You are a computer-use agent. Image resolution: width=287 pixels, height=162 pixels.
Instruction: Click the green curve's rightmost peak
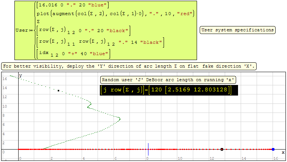(120, 119)
